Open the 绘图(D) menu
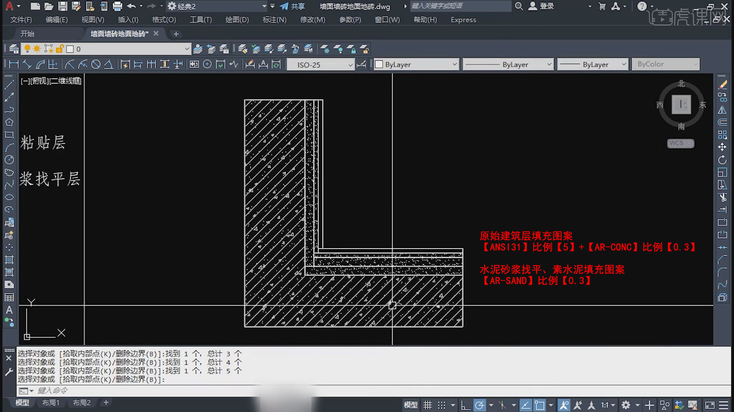The image size is (734, 412). point(237,19)
